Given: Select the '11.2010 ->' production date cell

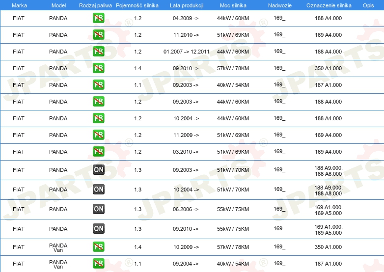Looking at the screenshot, I should coord(186,35).
